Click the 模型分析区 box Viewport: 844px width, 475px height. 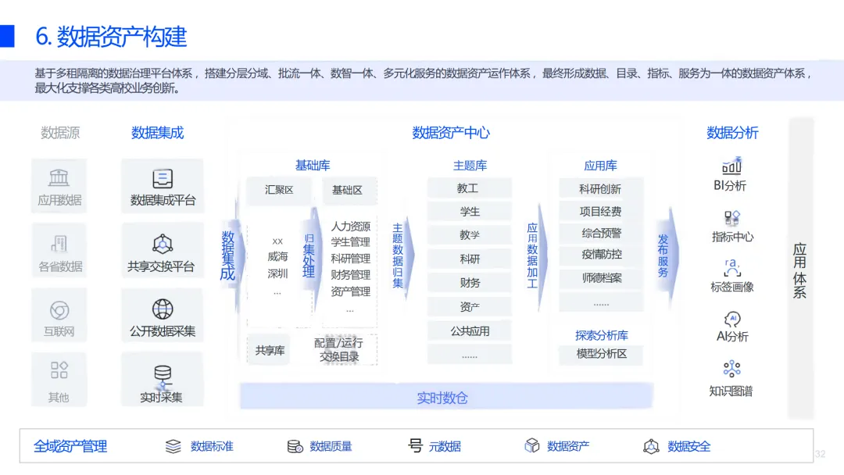(x=601, y=354)
